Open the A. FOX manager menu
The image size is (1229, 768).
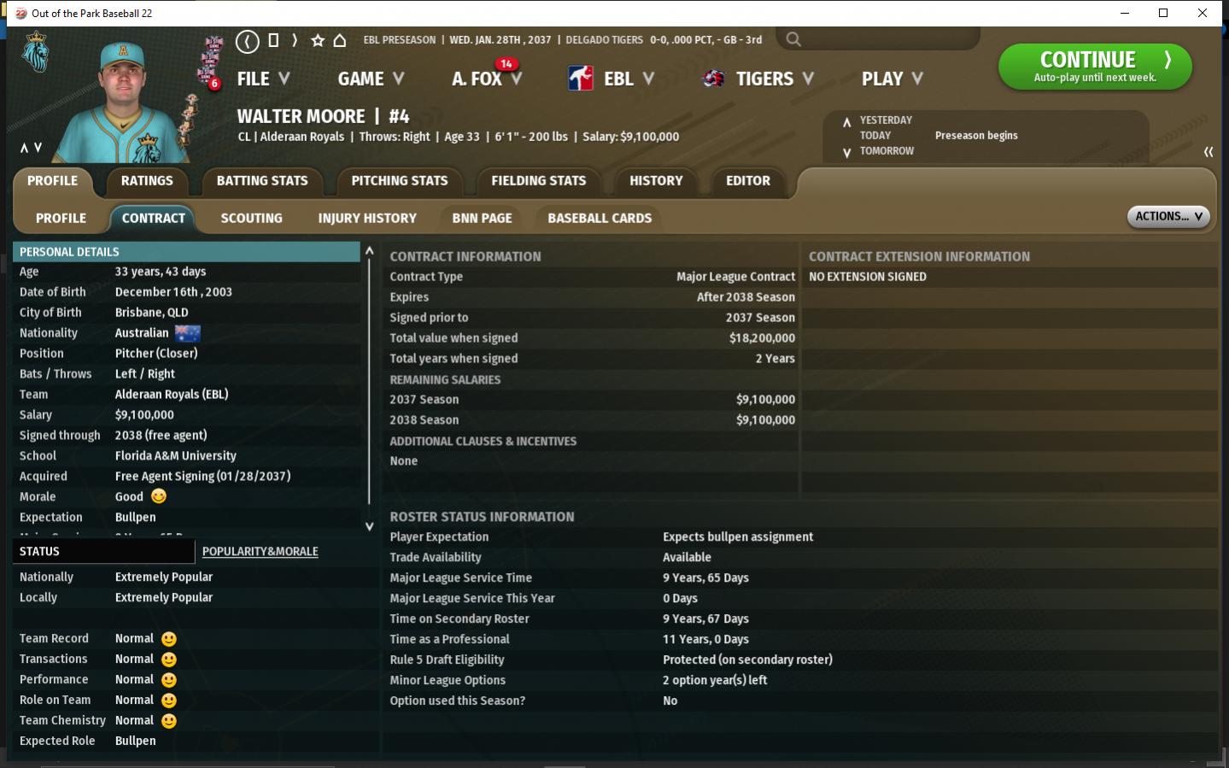[485, 79]
